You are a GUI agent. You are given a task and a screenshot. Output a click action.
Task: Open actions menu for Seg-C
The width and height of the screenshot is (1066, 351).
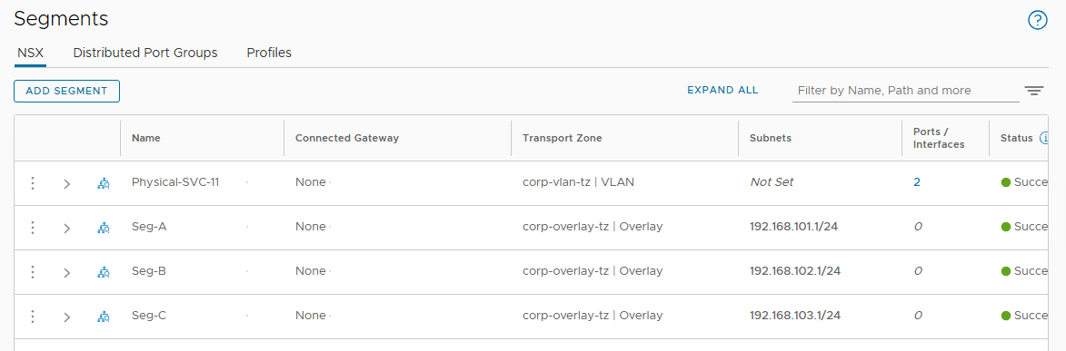click(x=33, y=317)
